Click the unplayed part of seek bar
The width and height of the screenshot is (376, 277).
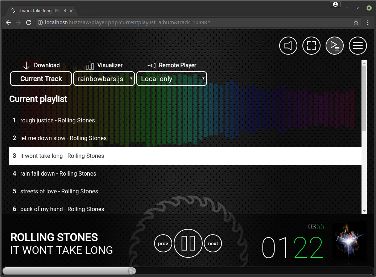click(x=254, y=271)
